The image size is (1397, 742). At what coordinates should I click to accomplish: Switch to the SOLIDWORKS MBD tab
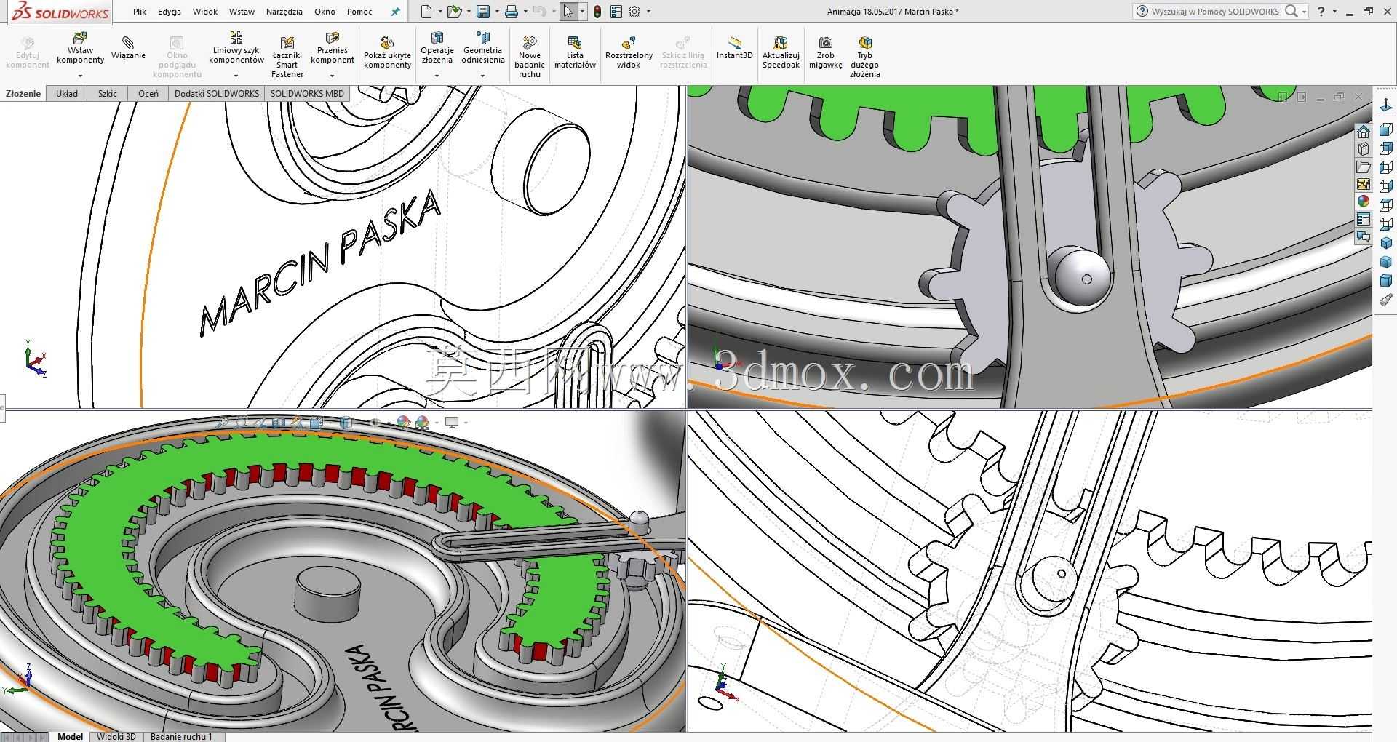tap(307, 94)
